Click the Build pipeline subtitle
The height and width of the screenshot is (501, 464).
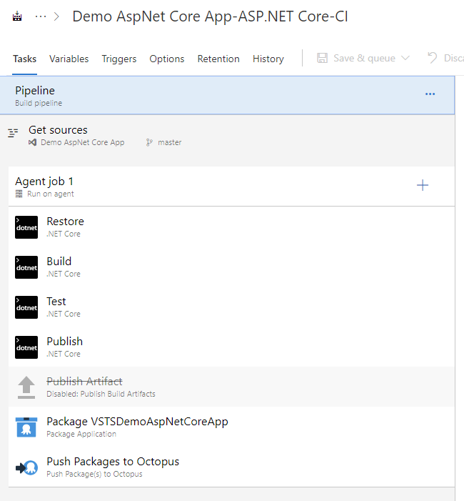click(39, 103)
